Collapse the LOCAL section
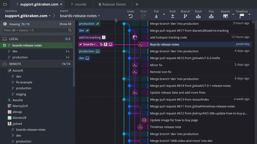The height and width of the screenshot is (144, 257). coord(36,39)
